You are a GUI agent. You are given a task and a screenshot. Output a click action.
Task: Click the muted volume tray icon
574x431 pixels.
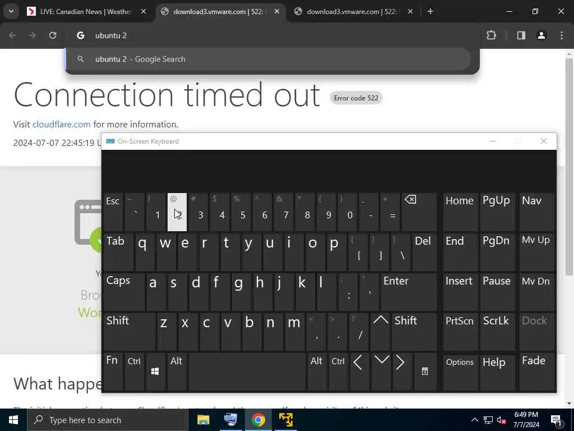[x=501, y=420]
